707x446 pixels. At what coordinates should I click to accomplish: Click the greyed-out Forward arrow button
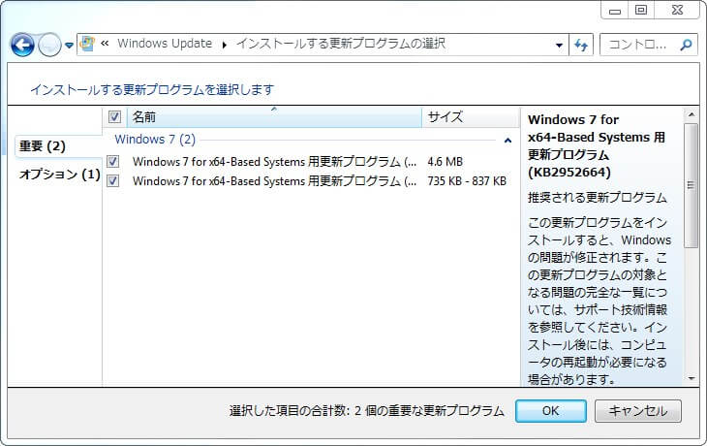49,46
